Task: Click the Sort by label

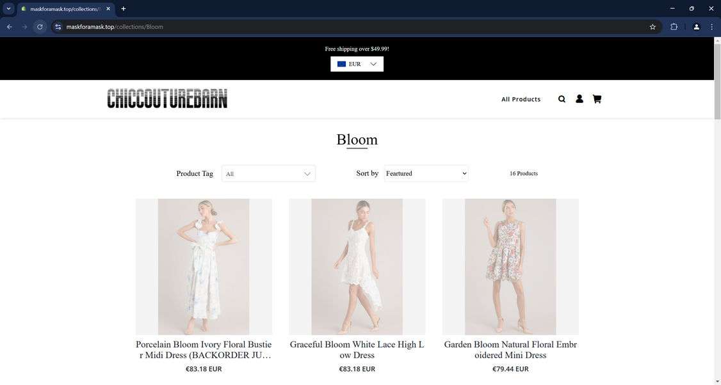Action: [x=368, y=173]
